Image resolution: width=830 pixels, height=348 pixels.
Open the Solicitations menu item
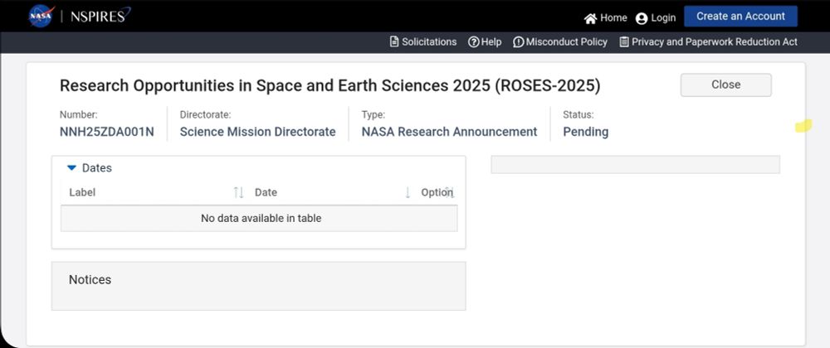click(423, 41)
